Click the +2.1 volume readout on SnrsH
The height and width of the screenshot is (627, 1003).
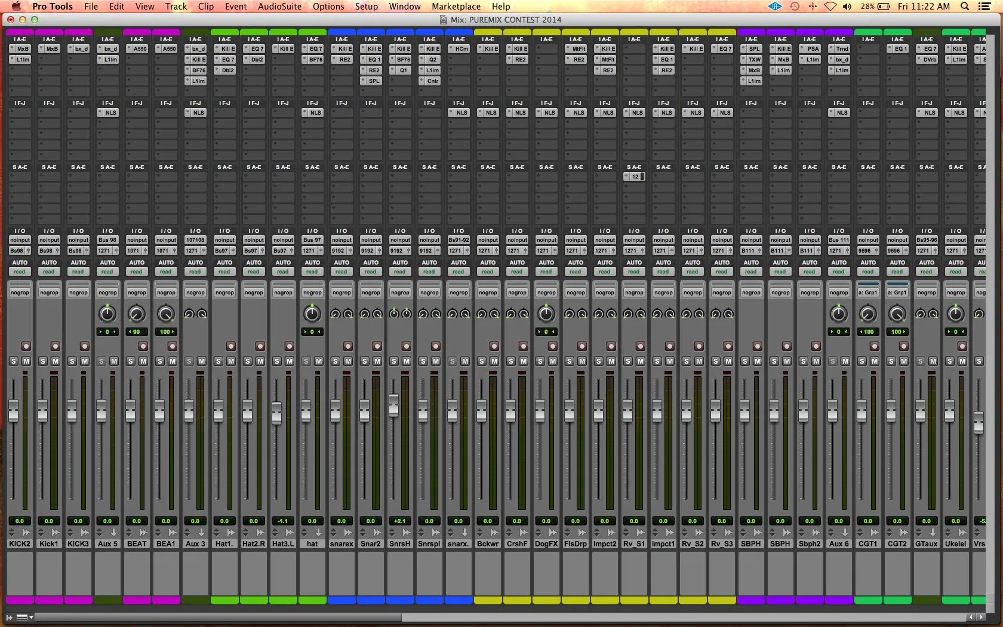pyautogui.click(x=400, y=521)
